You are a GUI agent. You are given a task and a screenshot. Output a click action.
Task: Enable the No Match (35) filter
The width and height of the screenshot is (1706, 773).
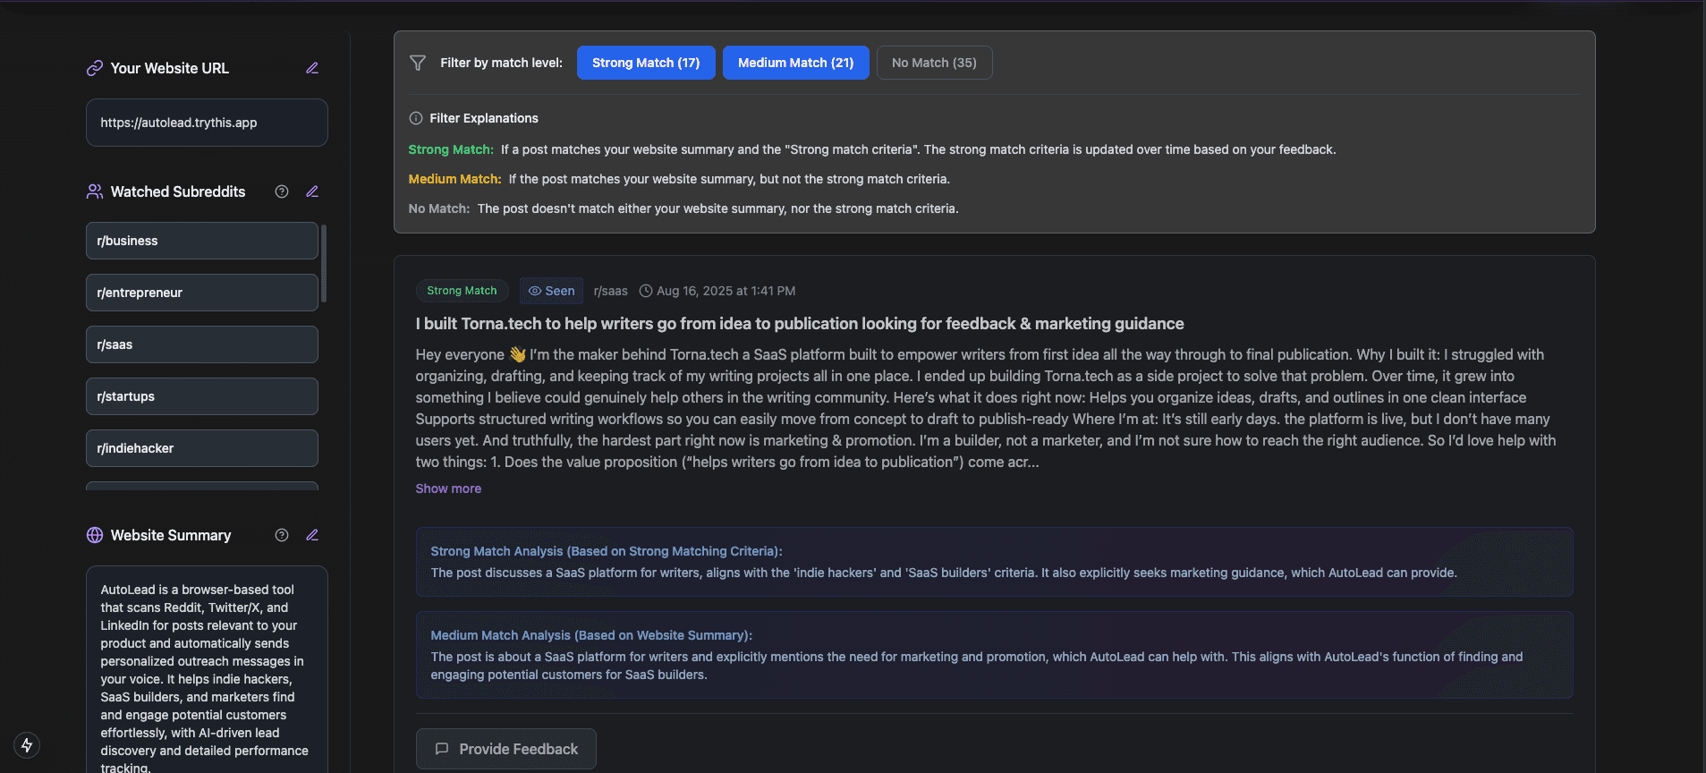934,63
